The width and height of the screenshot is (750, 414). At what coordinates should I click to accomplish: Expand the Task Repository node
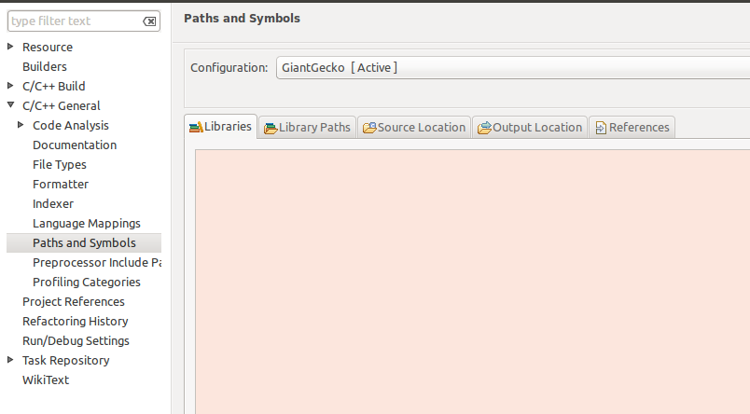[10, 360]
